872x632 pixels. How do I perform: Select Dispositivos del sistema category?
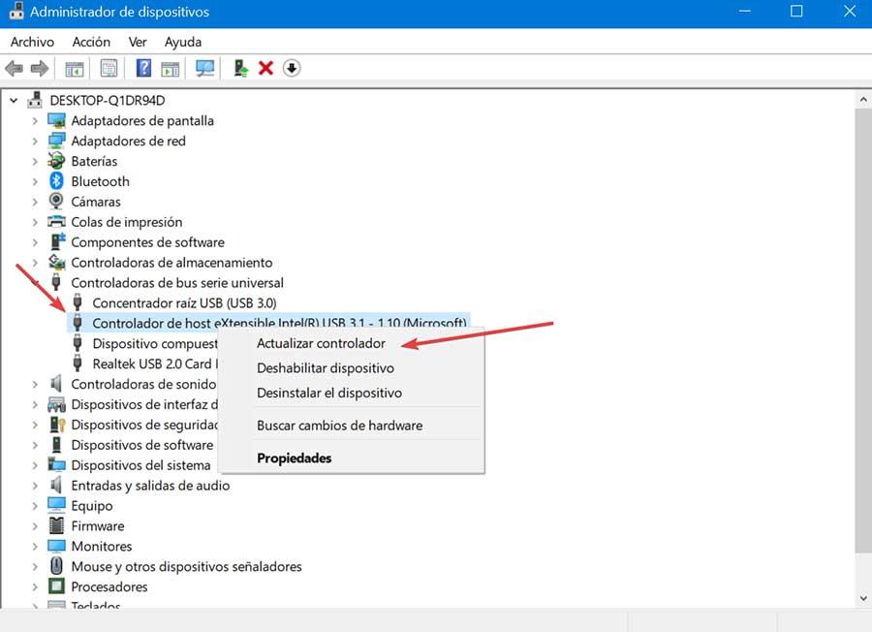click(x=140, y=465)
